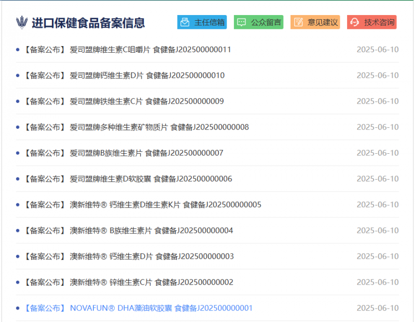Click date 2025-06-10 on 维生素K片 row

378,205
